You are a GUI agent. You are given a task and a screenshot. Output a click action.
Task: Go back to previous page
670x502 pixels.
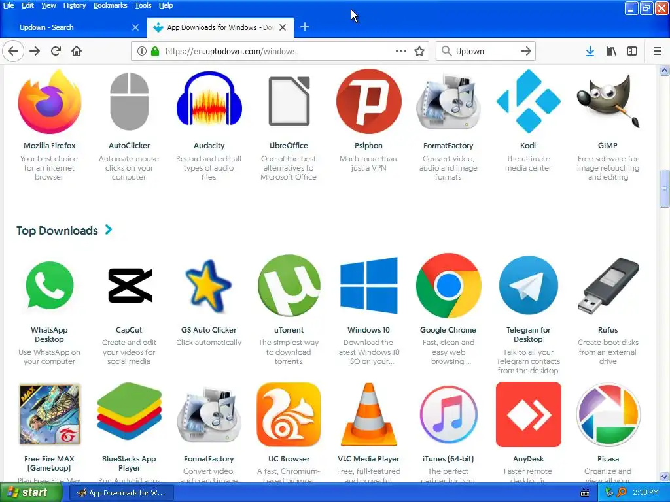tap(13, 51)
